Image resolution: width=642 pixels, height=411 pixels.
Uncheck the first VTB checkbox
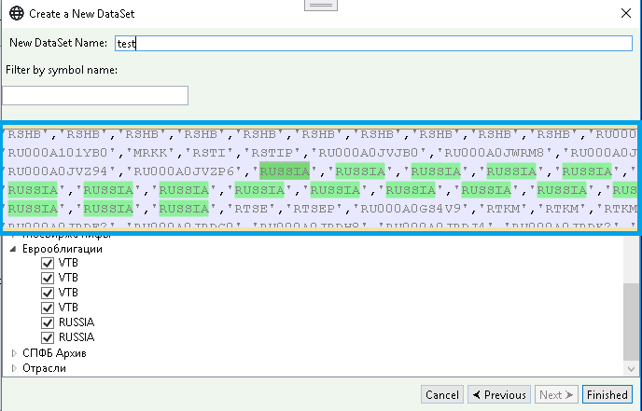[x=48, y=263]
